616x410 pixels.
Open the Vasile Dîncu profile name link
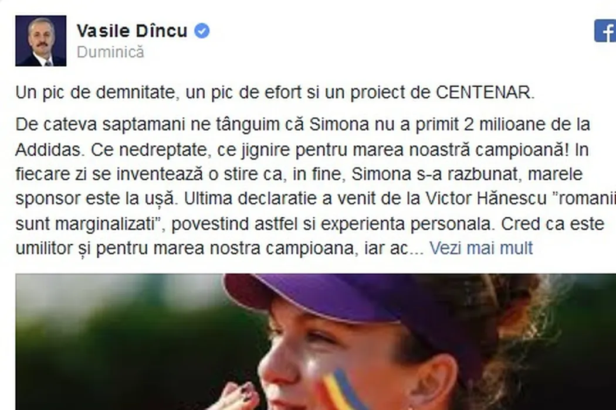coord(132,30)
